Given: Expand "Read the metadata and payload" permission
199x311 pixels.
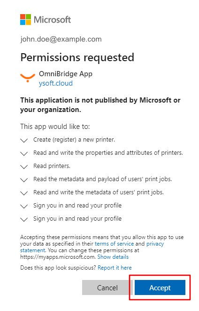Looking at the screenshot, I should tap(24, 180).
